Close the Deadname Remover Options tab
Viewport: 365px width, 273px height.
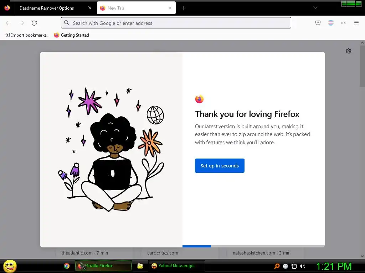click(89, 8)
